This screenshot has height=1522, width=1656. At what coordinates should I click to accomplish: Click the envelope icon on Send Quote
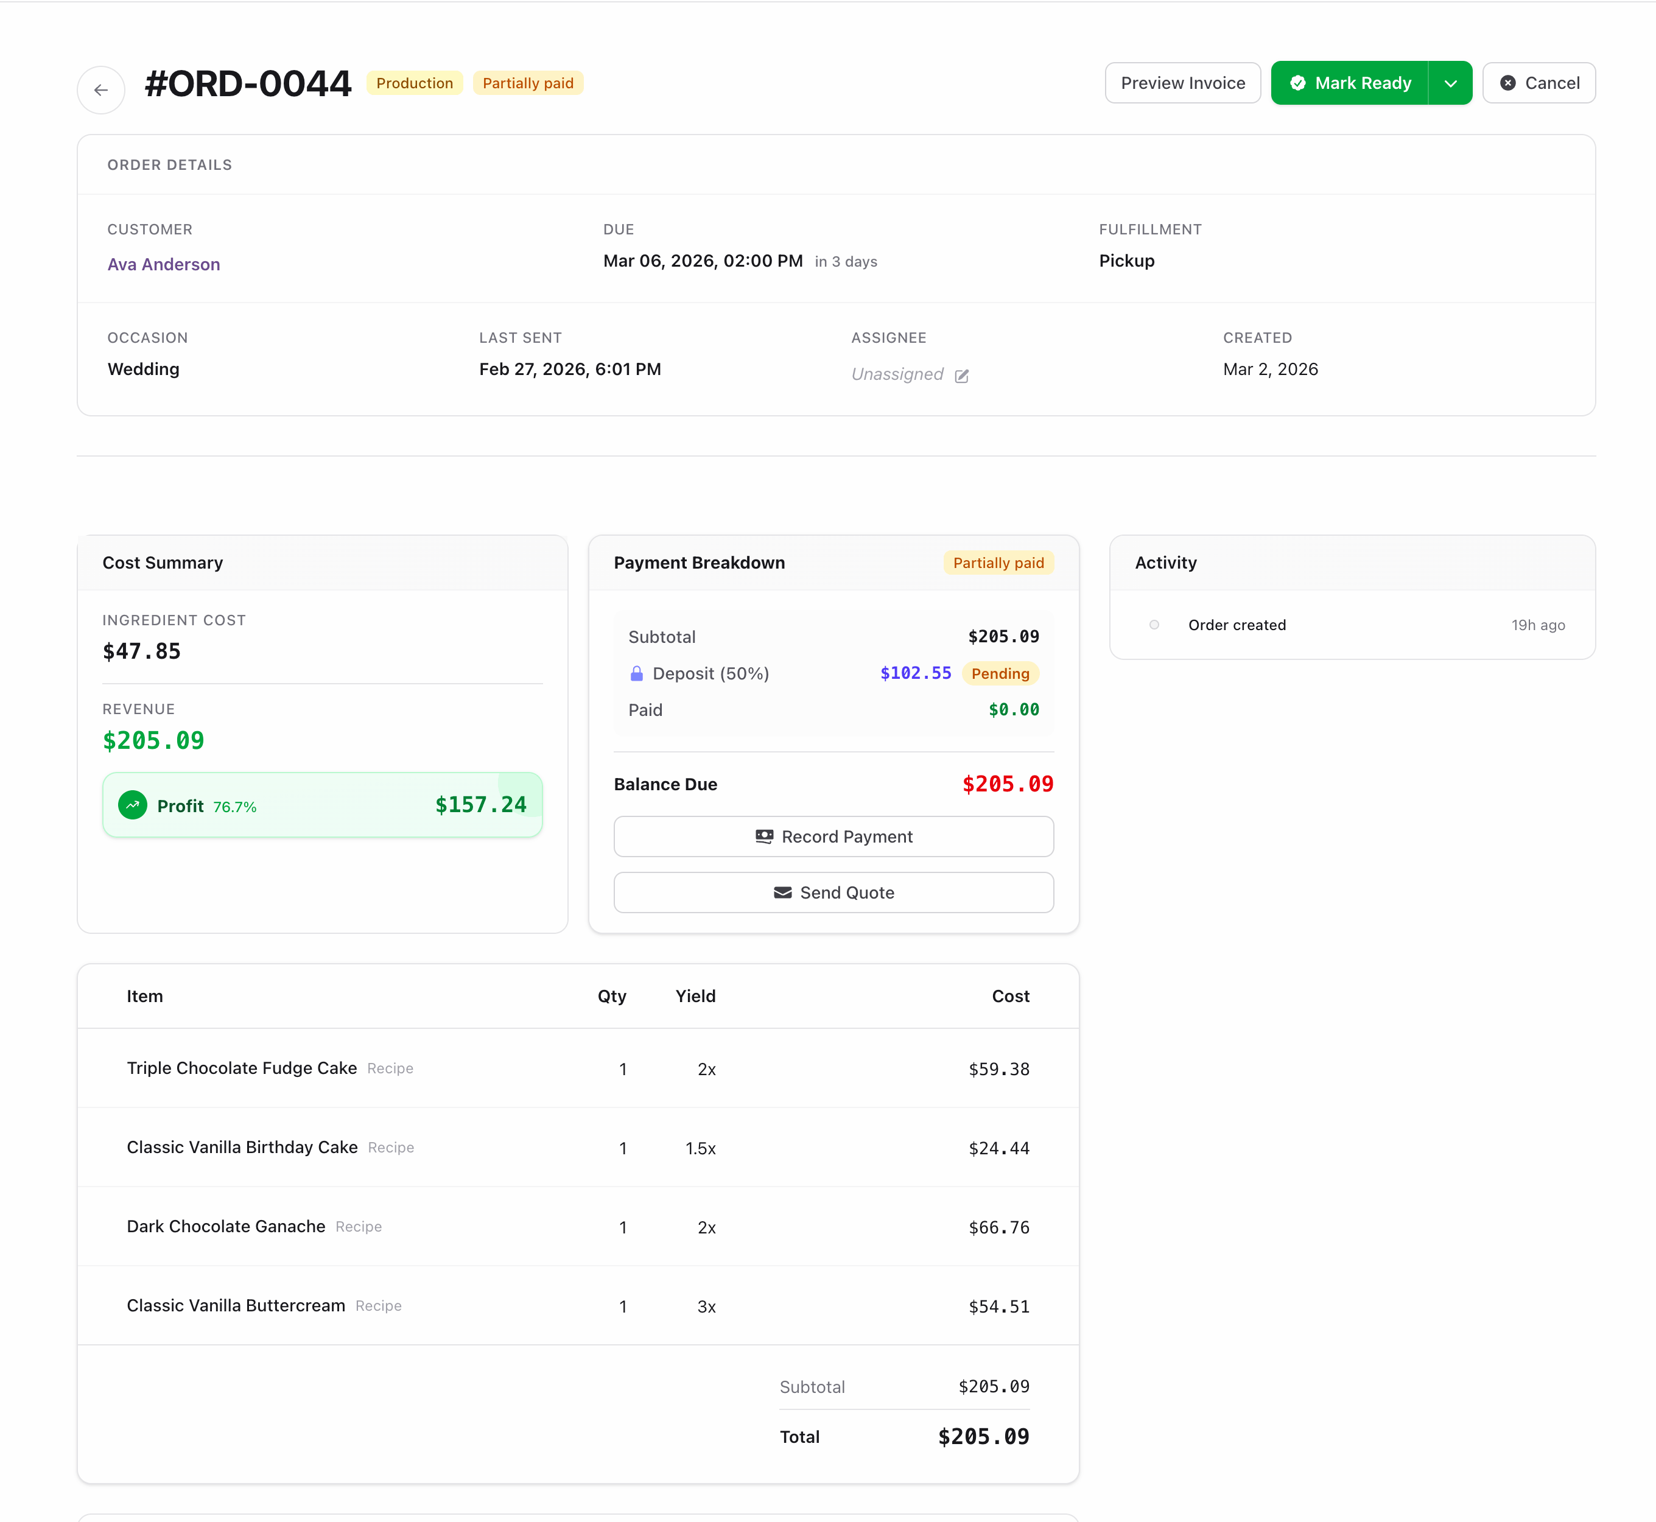[782, 893]
